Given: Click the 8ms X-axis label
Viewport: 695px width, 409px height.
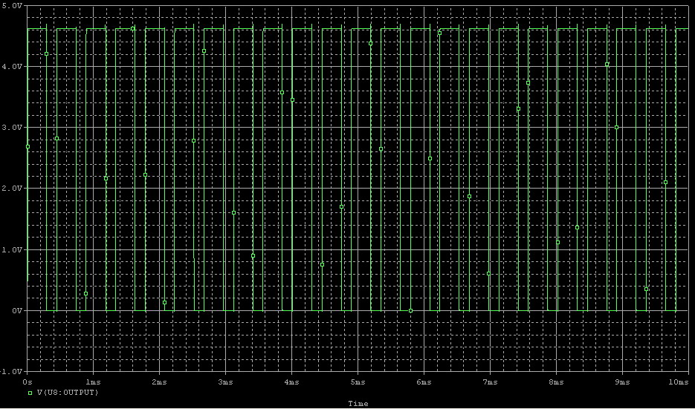Looking at the screenshot, I should click(x=556, y=382).
